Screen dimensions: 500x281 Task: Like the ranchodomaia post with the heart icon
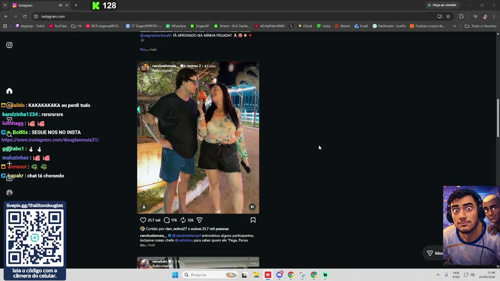point(143,220)
